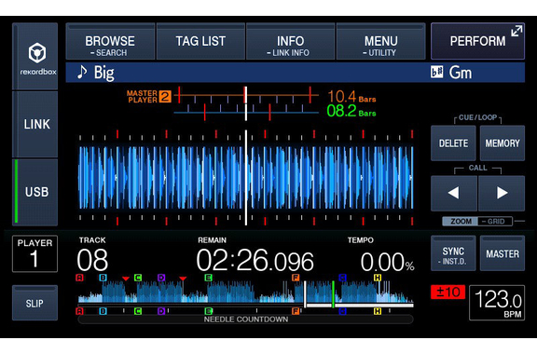Open the MENU - UTILITY tab

(x=380, y=41)
